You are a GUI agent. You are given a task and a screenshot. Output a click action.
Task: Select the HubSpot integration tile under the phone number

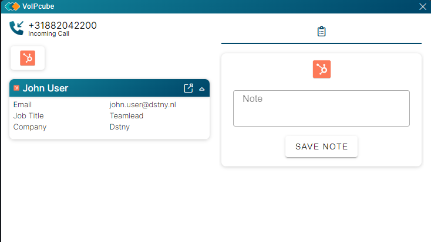28,58
